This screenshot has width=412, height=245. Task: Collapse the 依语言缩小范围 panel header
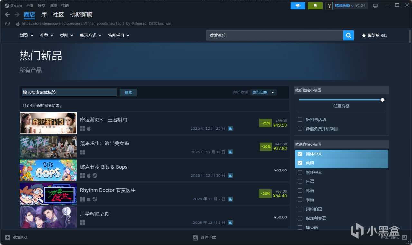(341, 144)
